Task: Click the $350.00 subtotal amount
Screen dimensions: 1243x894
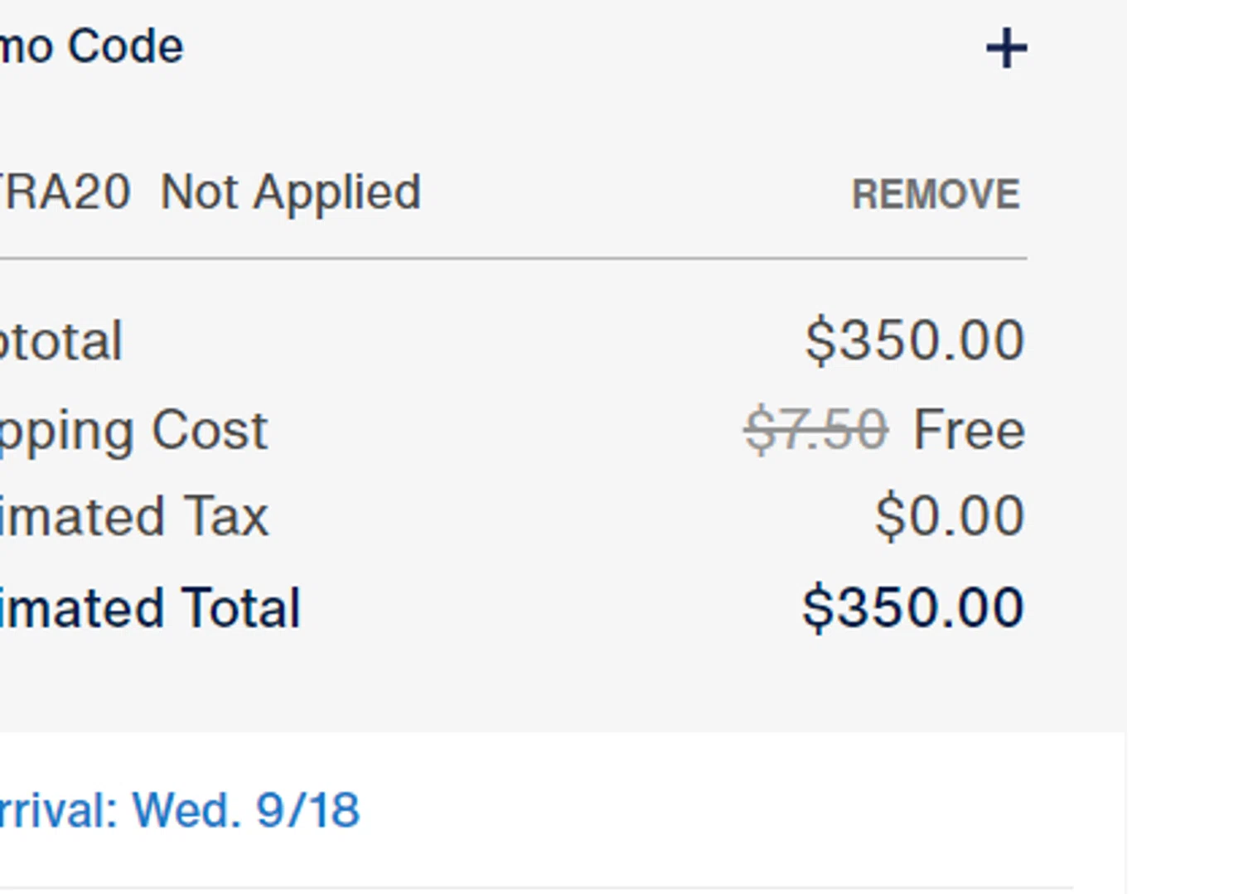Action: (x=915, y=340)
